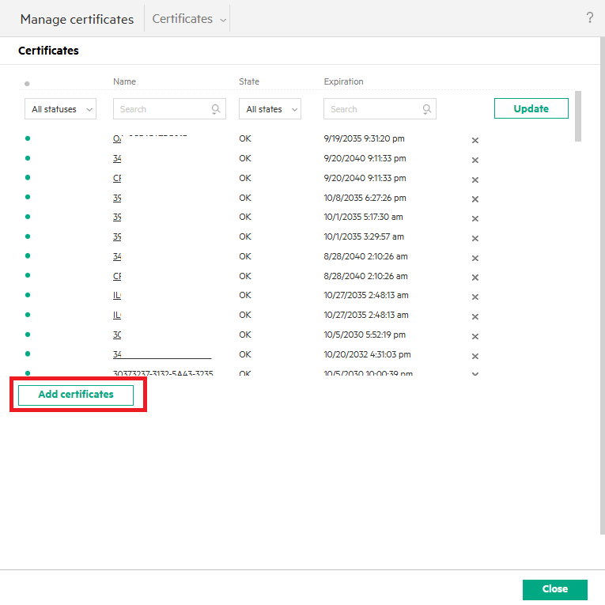The width and height of the screenshot is (605, 605).
Task: Click the certificates list vertical scrollbar
Action: coord(578,116)
